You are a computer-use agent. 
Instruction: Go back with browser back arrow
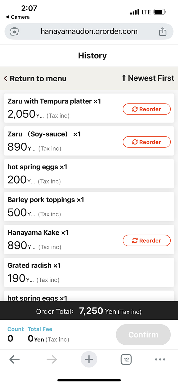[14, 359]
